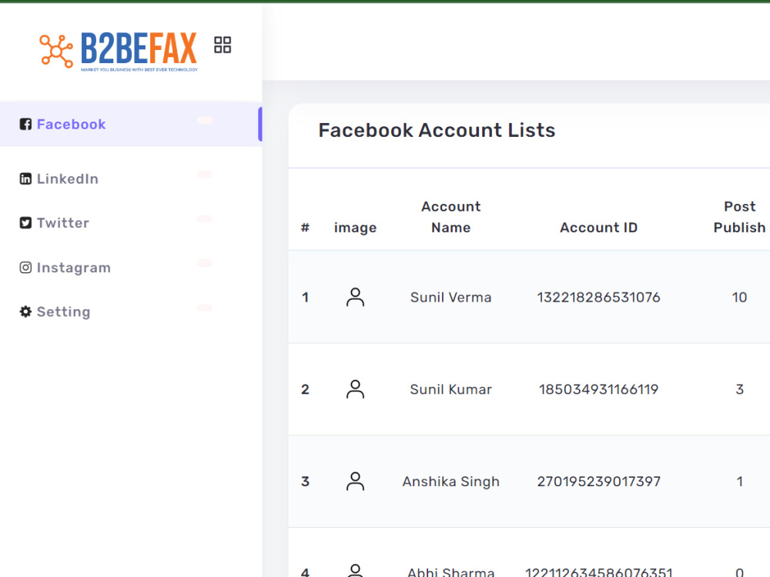Click the image column header

[355, 228]
